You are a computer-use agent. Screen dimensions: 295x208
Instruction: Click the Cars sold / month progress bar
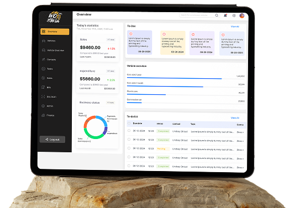coord(186,87)
